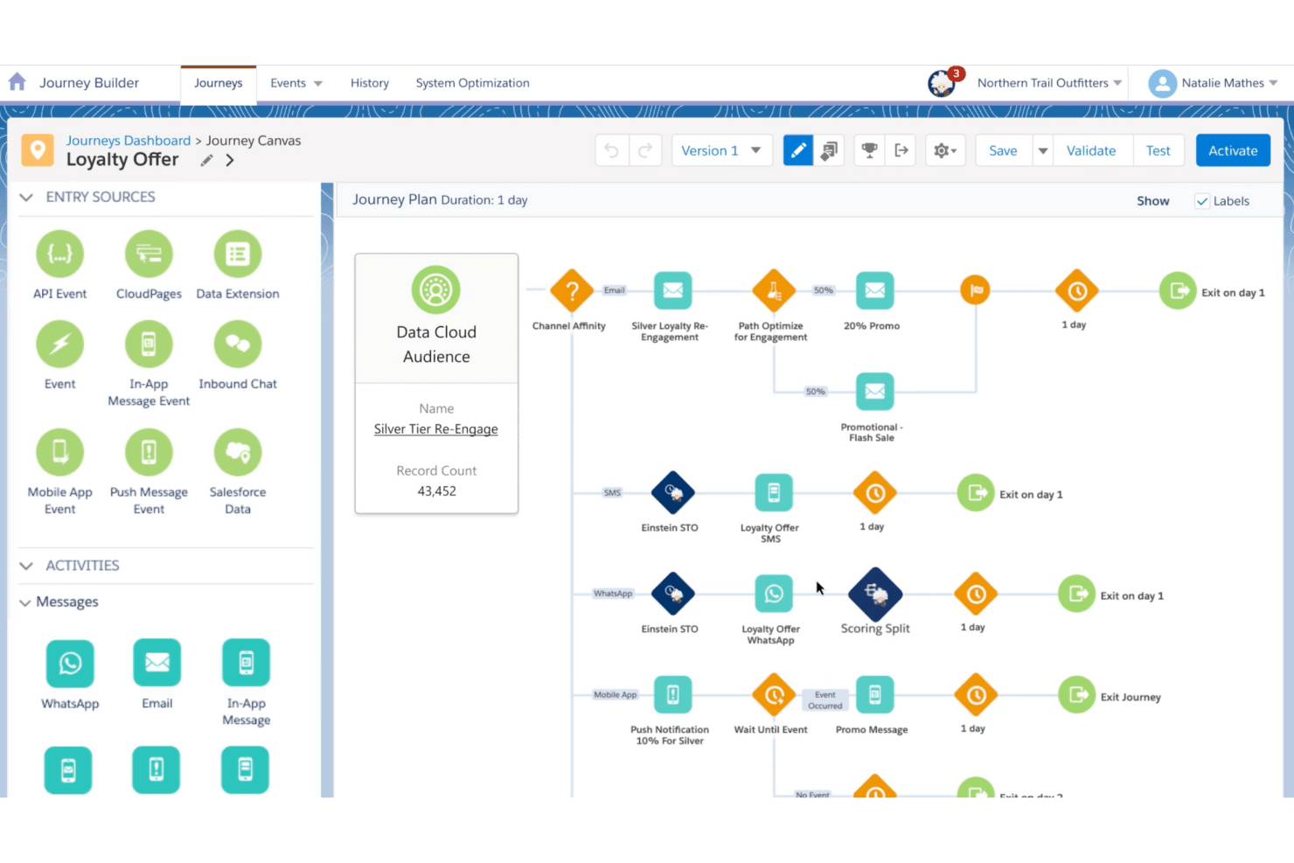
Task: Click the pencil edit mode button
Action: (x=797, y=150)
